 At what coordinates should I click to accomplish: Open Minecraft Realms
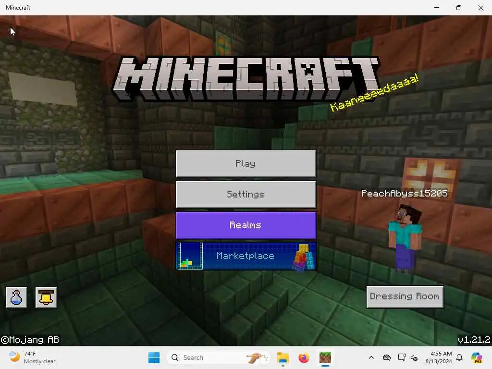[x=246, y=225]
